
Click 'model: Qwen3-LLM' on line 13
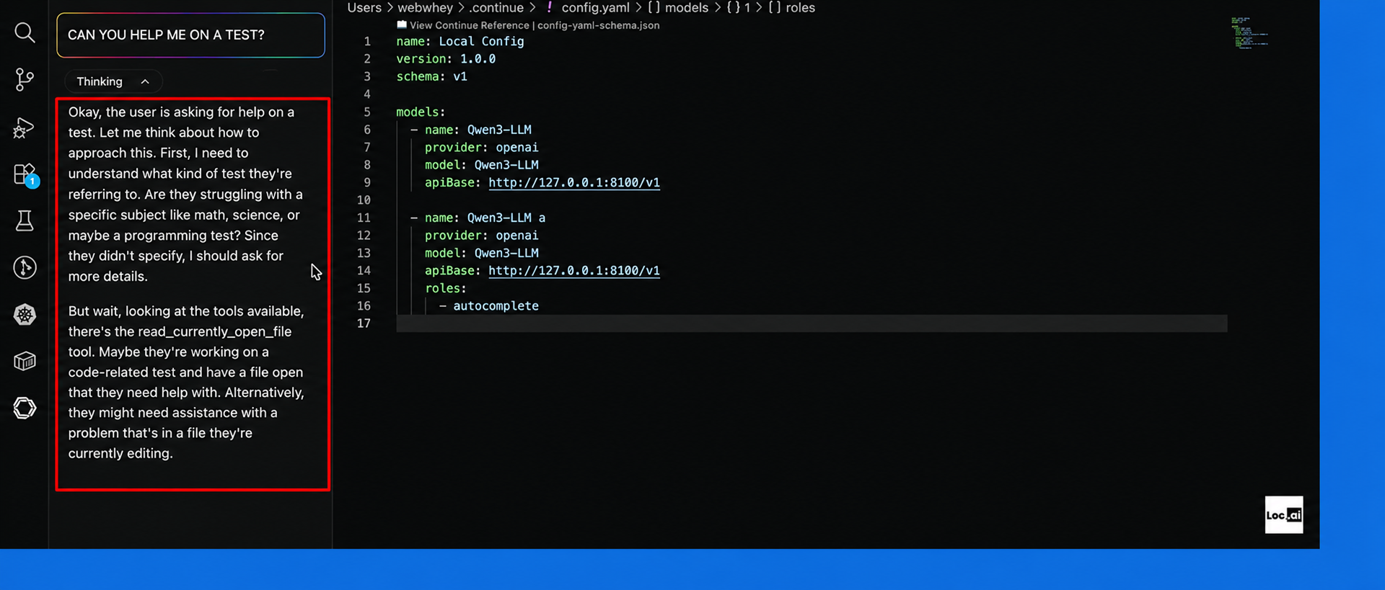pos(481,253)
